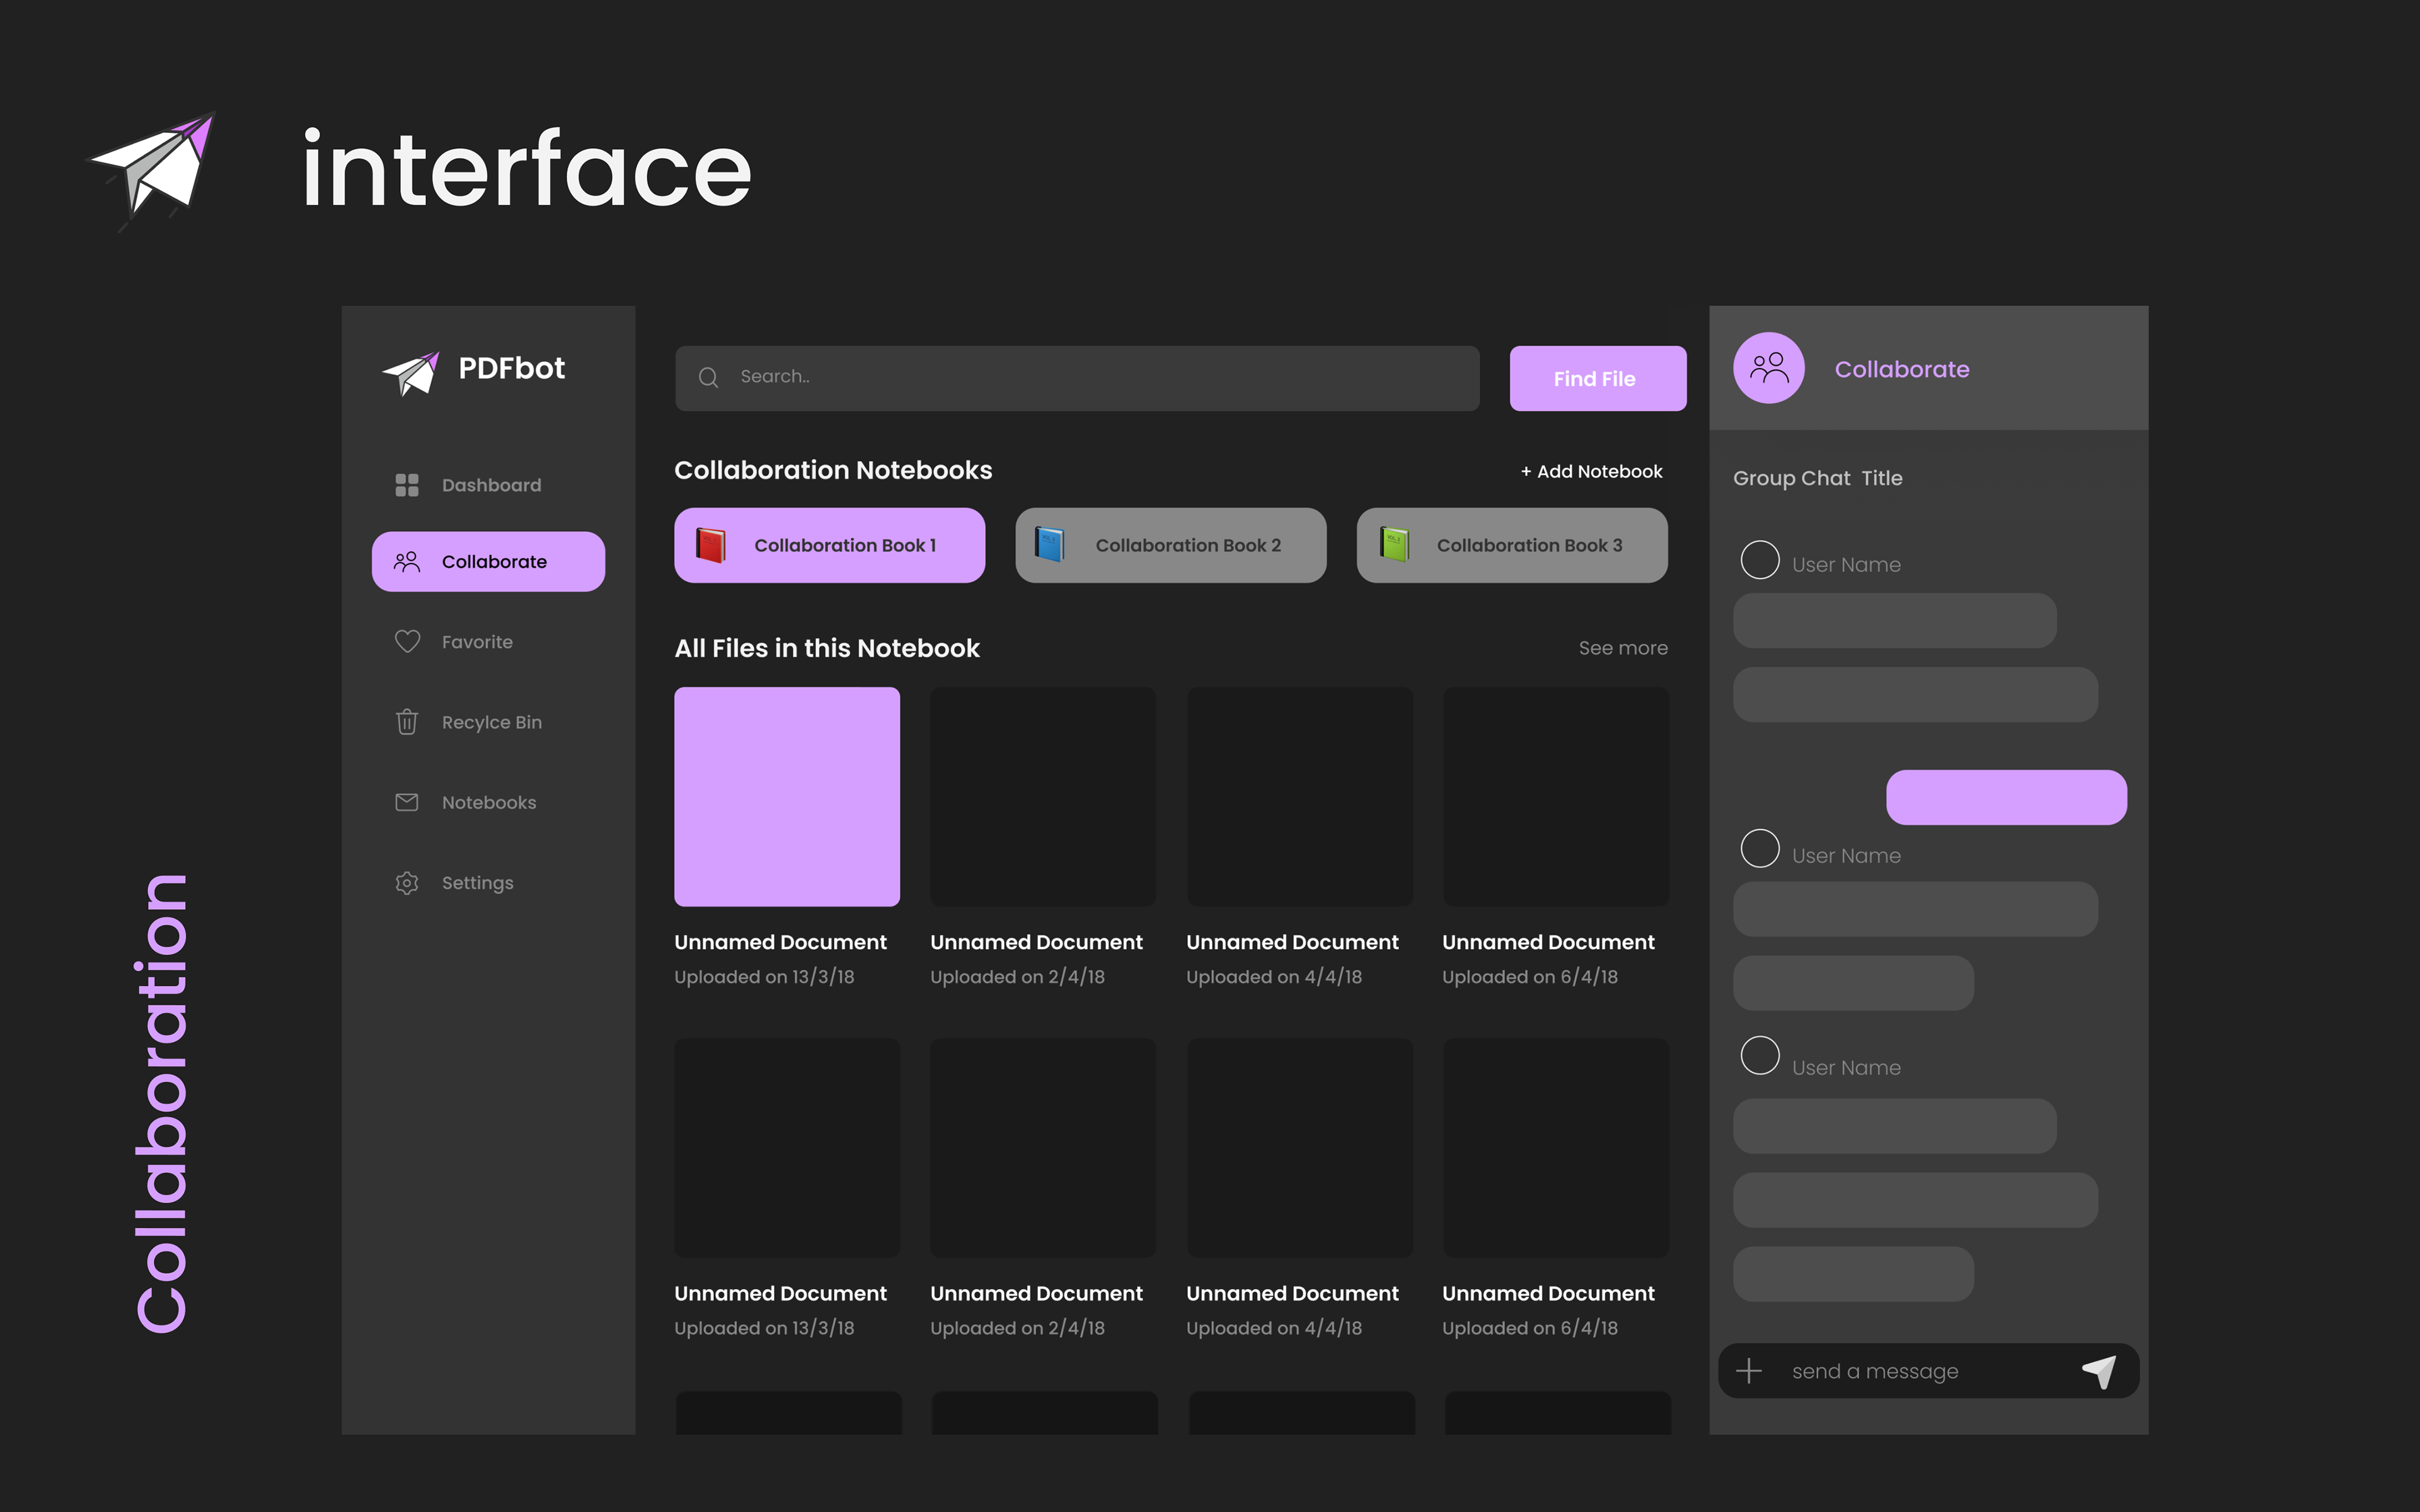The height and width of the screenshot is (1512, 2420).
Task: Open second-row document thumbnail uploaded 13/3/18
Action: point(787,1148)
